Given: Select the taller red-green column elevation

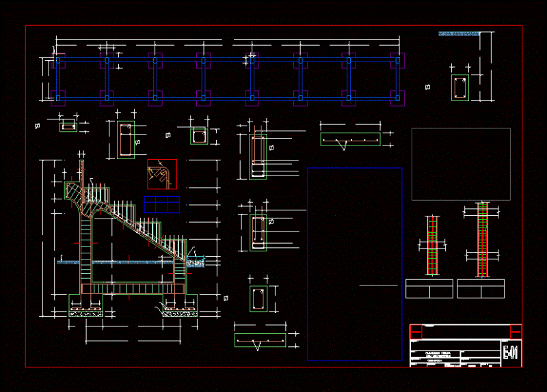Looking at the screenshot, I should 483,240.
